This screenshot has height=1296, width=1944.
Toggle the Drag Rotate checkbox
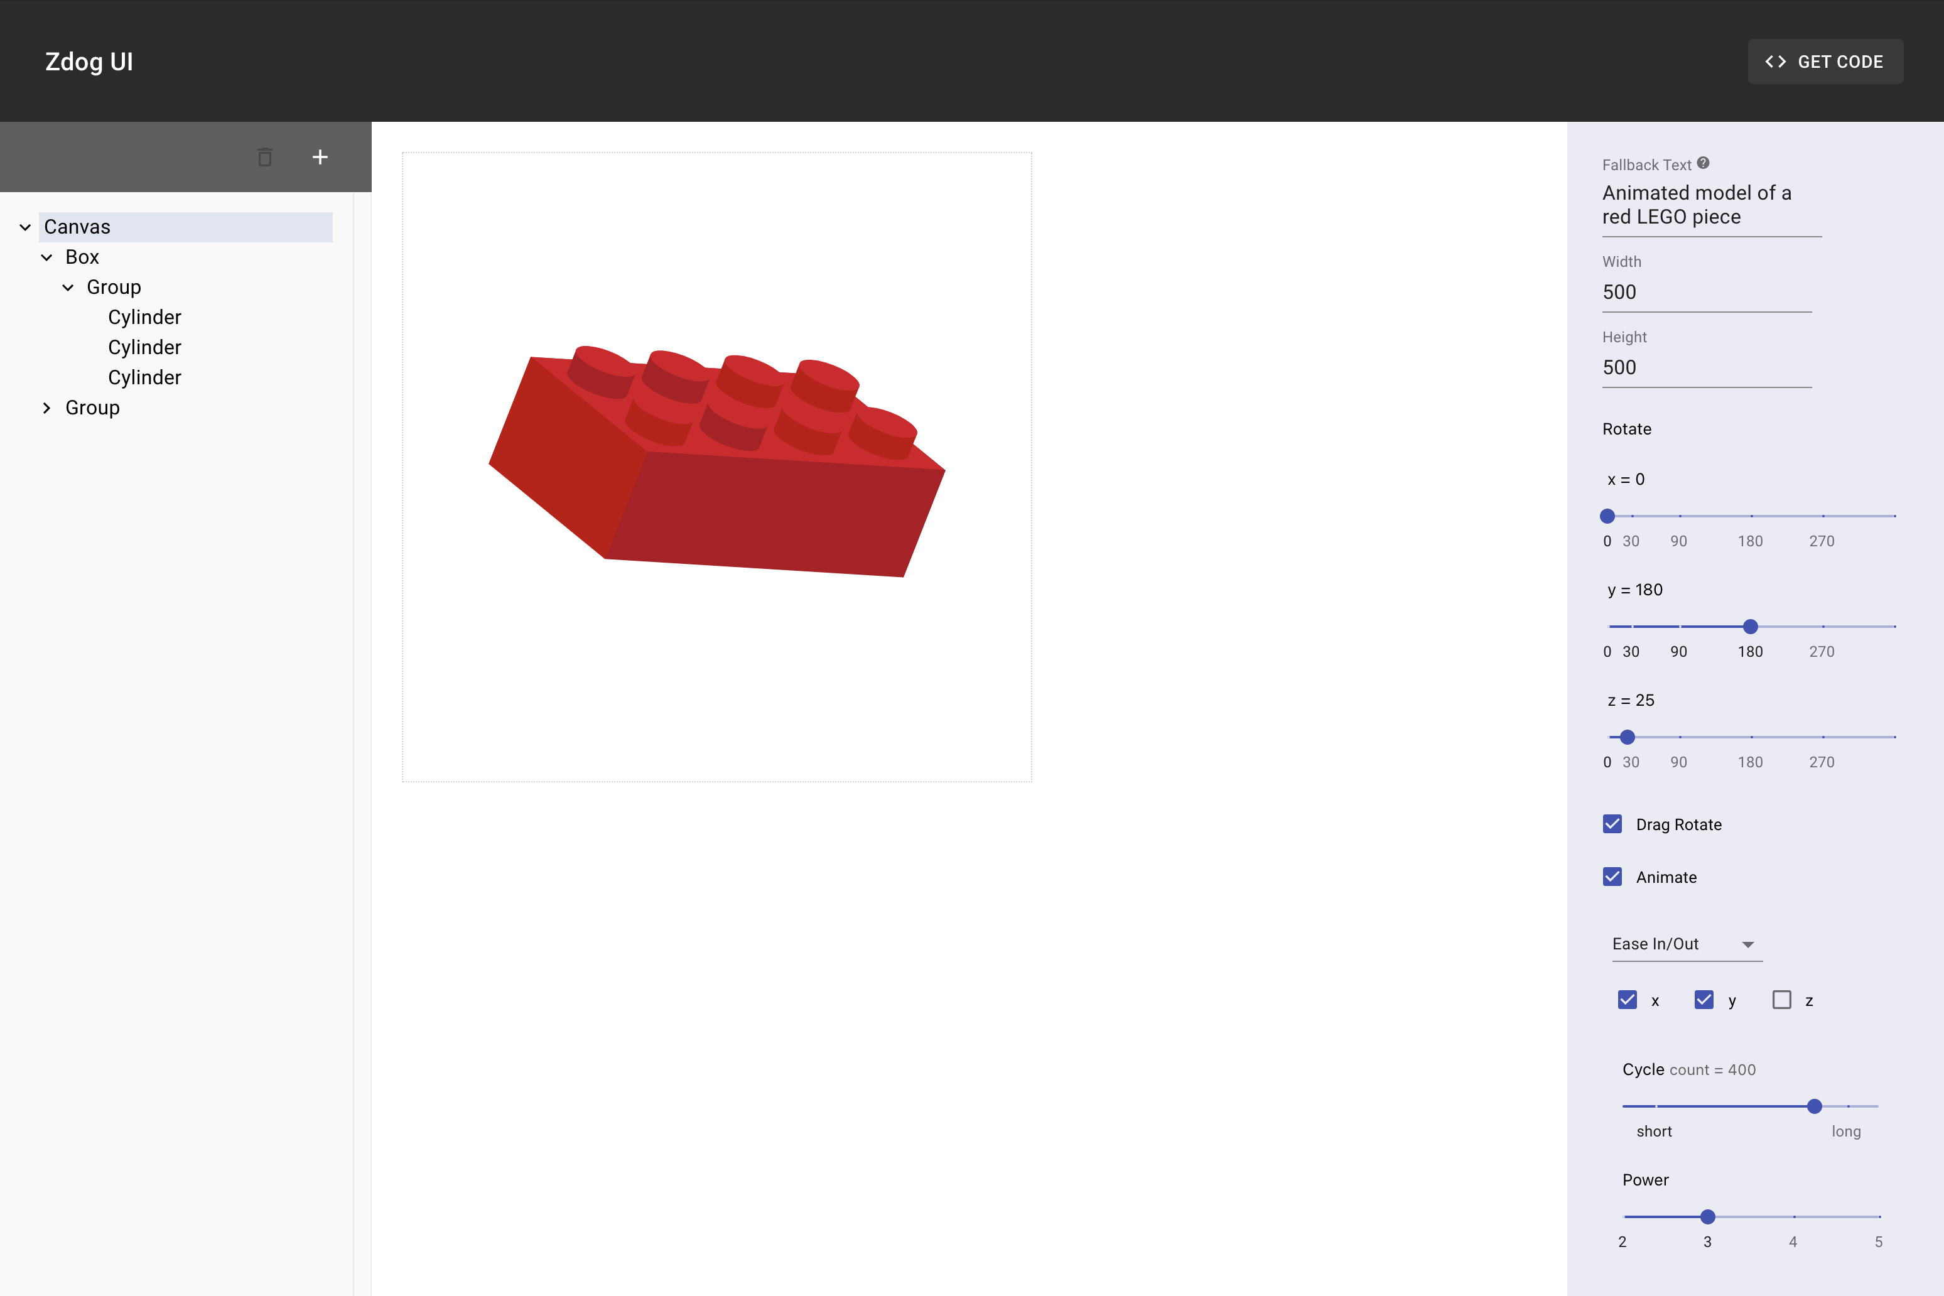click(x=1612, y=824)
